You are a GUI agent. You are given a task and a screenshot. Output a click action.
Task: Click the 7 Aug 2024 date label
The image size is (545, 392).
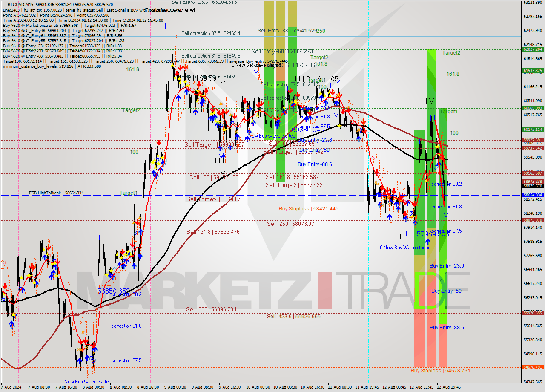click(11, 387)
